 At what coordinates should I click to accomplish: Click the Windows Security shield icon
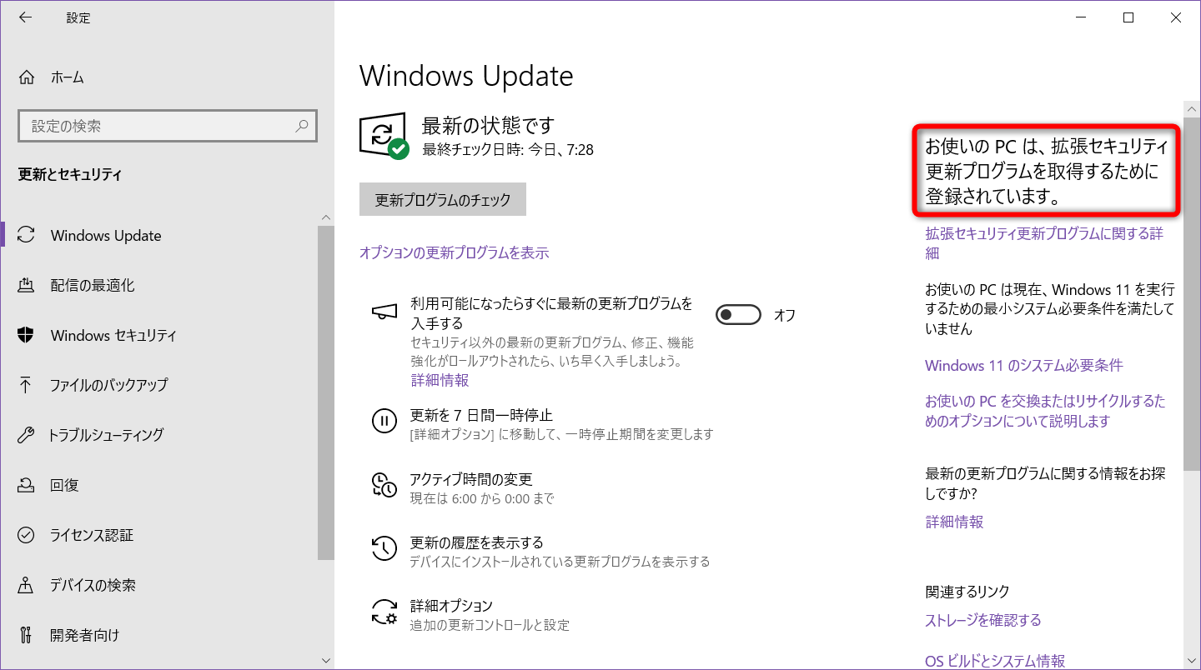pyautogui.click(x=26, y=335)
